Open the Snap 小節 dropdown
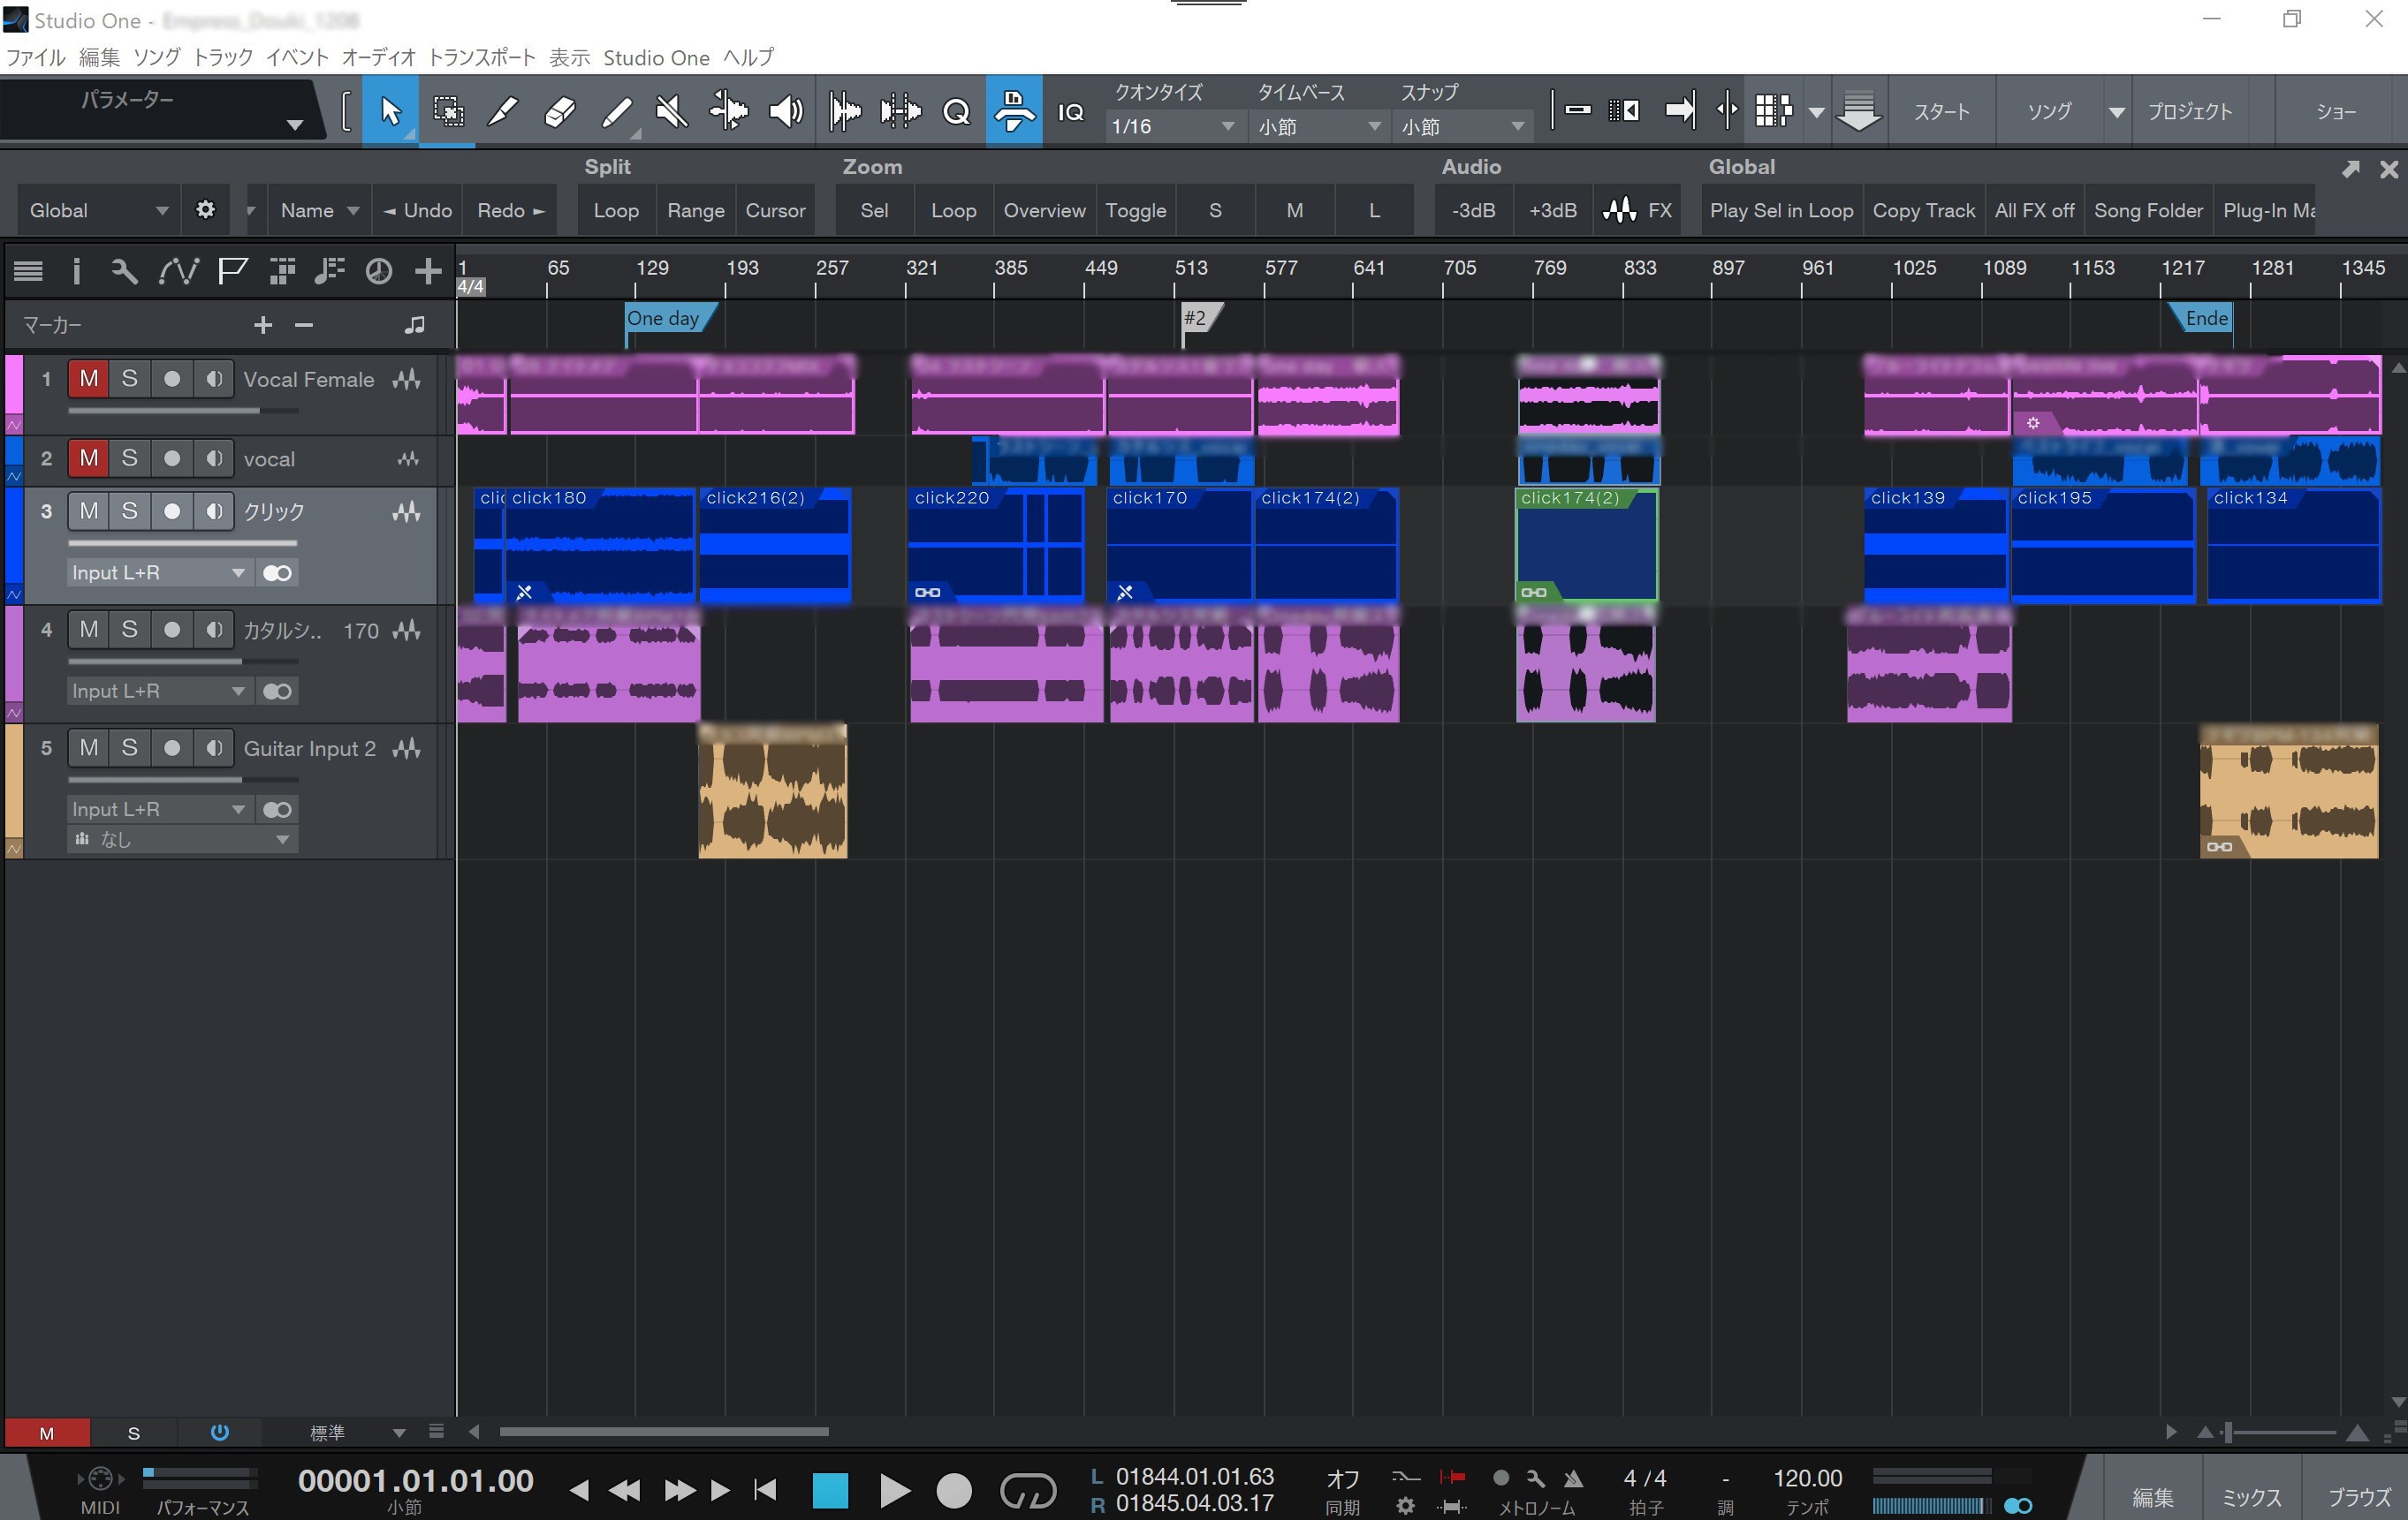This screenshot has width=2408, height=1520. pyautogui.click(x=1462, y=127)
